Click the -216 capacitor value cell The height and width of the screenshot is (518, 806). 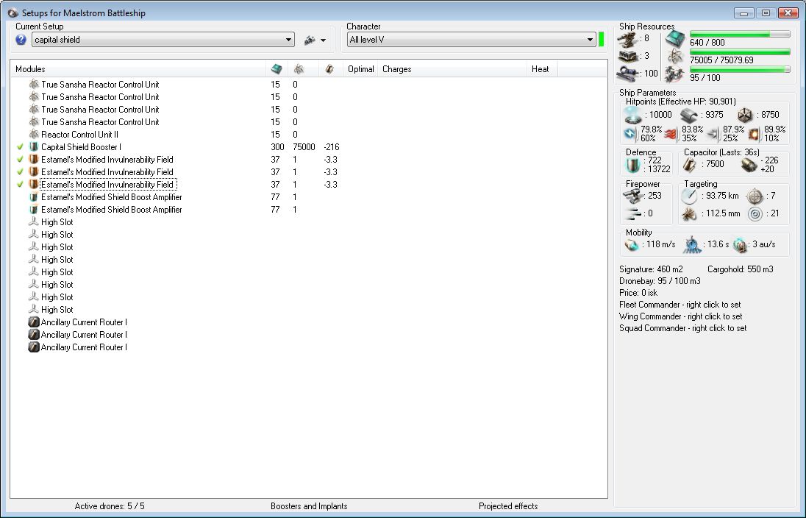point(332,147)
